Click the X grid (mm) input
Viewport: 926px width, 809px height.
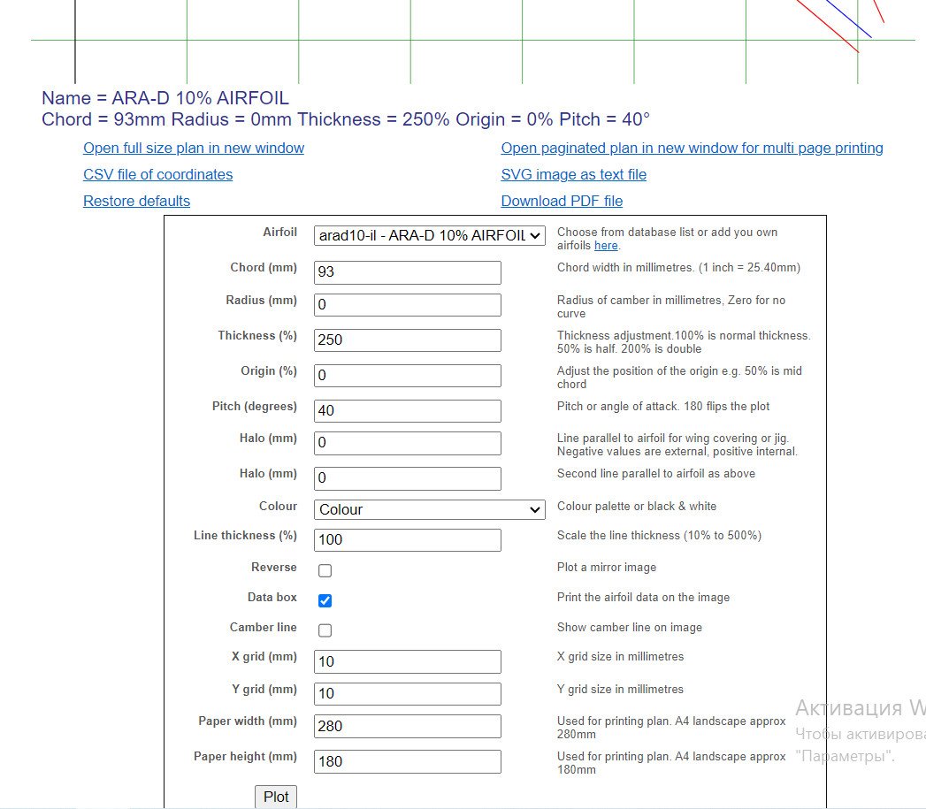pos(407,662)
